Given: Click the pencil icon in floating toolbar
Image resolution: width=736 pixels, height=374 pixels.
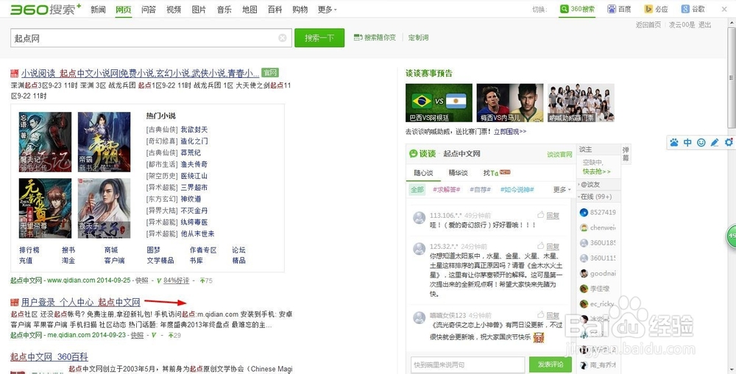Looking at the screenshot, I should tap(715, 142).
